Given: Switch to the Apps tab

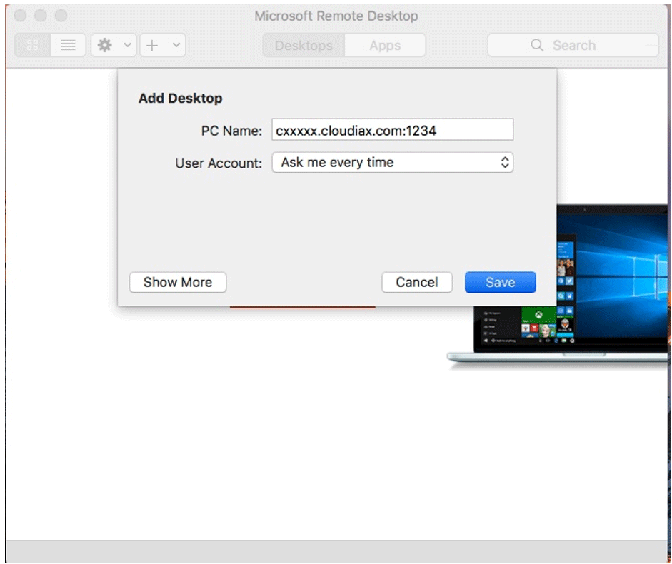Looking at the screenshot, I should pyautogui.click(x=386, y=45).
